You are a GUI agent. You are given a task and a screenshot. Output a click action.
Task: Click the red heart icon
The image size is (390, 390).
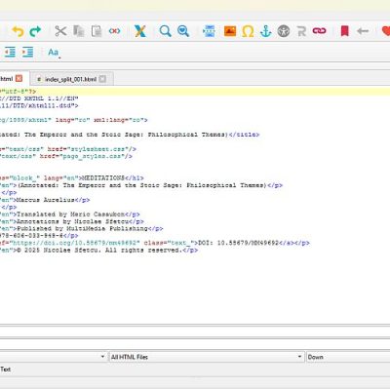pyautogui.click(x=386, y=31)
